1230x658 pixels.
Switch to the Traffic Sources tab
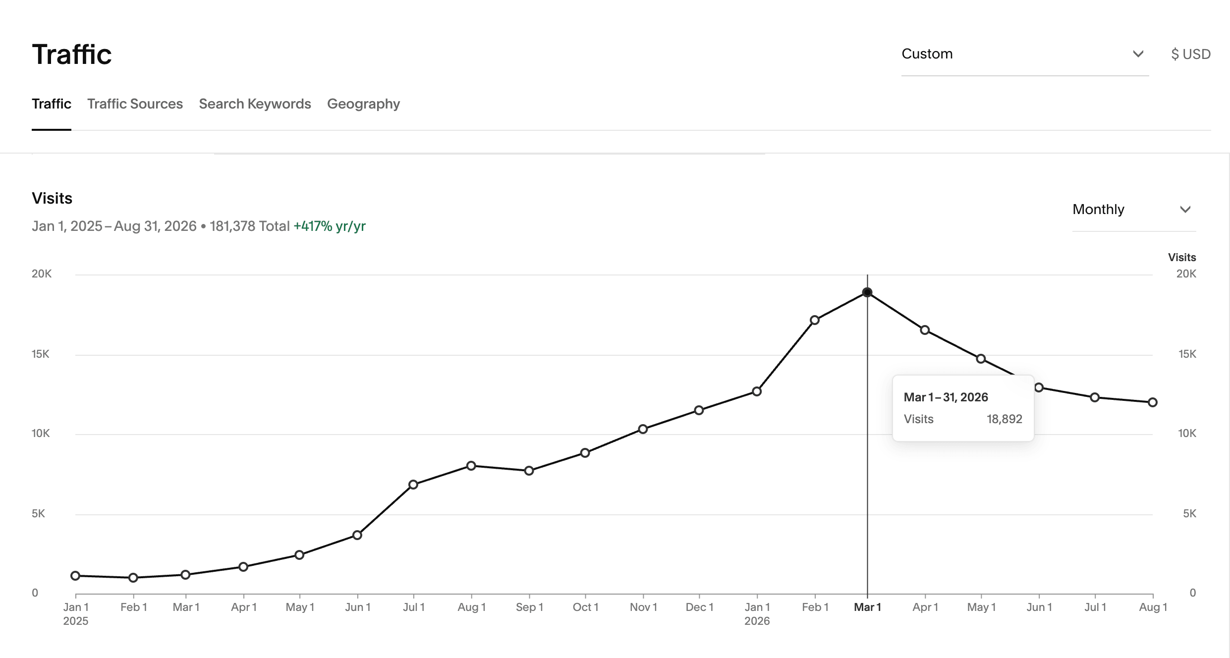pos(135,104)
